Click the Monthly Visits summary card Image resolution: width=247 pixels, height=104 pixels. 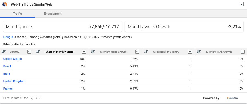coord(63,27)
